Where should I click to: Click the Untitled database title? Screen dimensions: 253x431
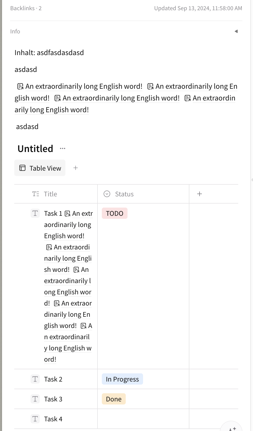35,148
